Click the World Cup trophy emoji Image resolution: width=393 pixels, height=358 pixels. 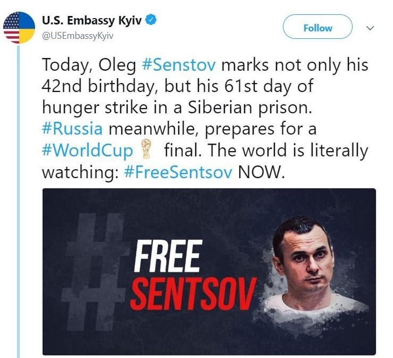click(146, 149)
